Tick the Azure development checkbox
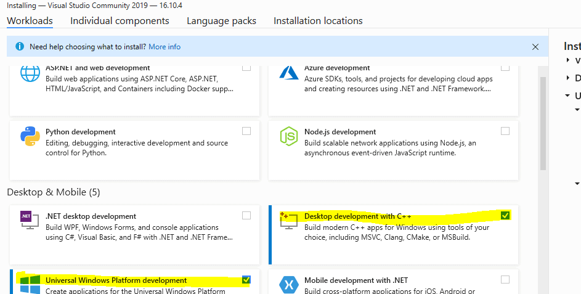The width and height of the screenshot is (581, 294). click(505, 68)
